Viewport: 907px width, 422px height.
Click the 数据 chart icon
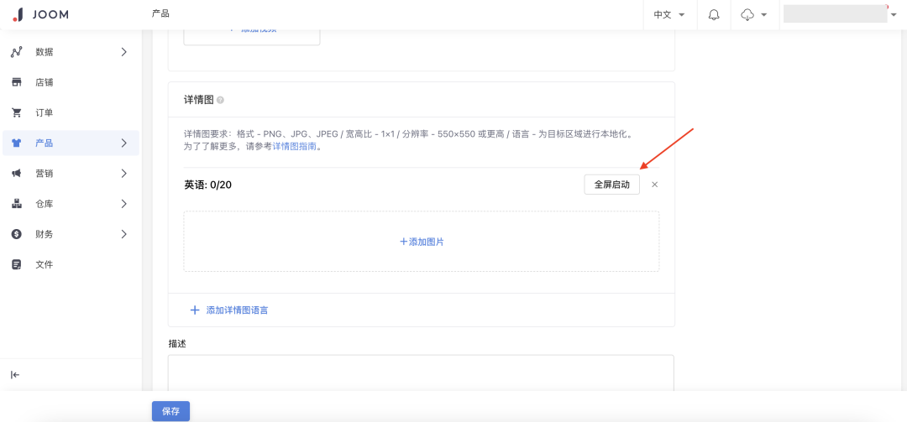(x=16, y=52)
